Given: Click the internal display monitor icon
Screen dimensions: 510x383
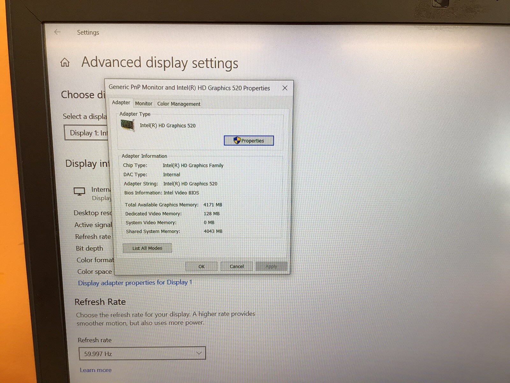Looking at the screenshot, I should point(79,191).
